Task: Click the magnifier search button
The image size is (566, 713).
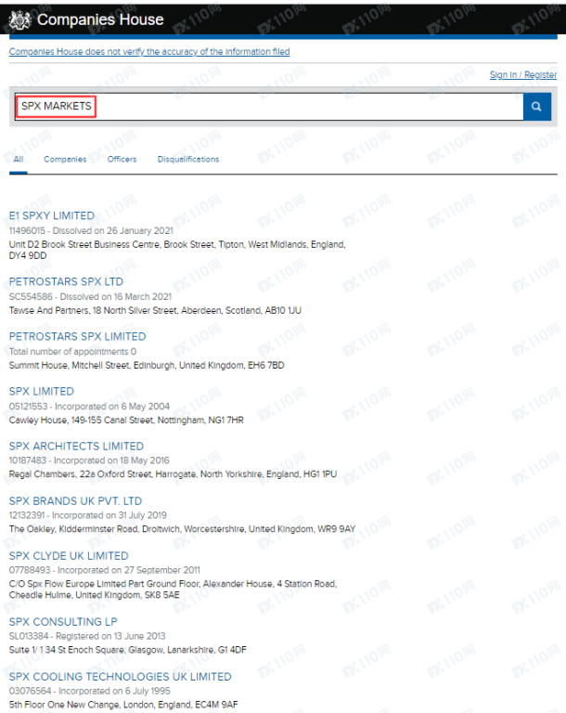Action: [x=537, y=107]
